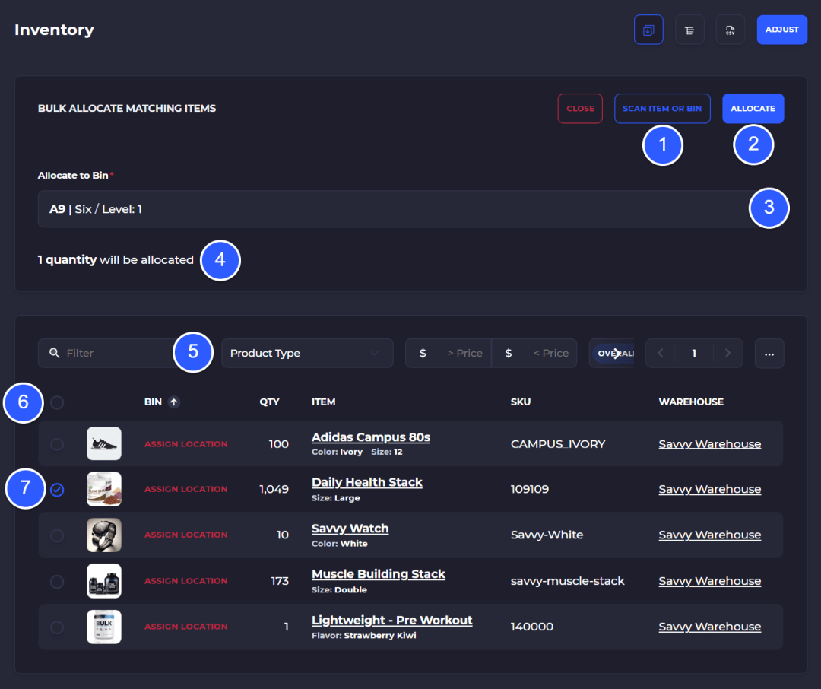Click the blue ADJUST button
Viewport: 821px width, 689px height.
click(x=781, y=30)
